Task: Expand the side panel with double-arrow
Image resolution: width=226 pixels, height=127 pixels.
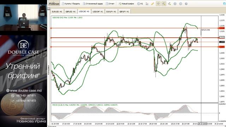Action: point(49,9)
